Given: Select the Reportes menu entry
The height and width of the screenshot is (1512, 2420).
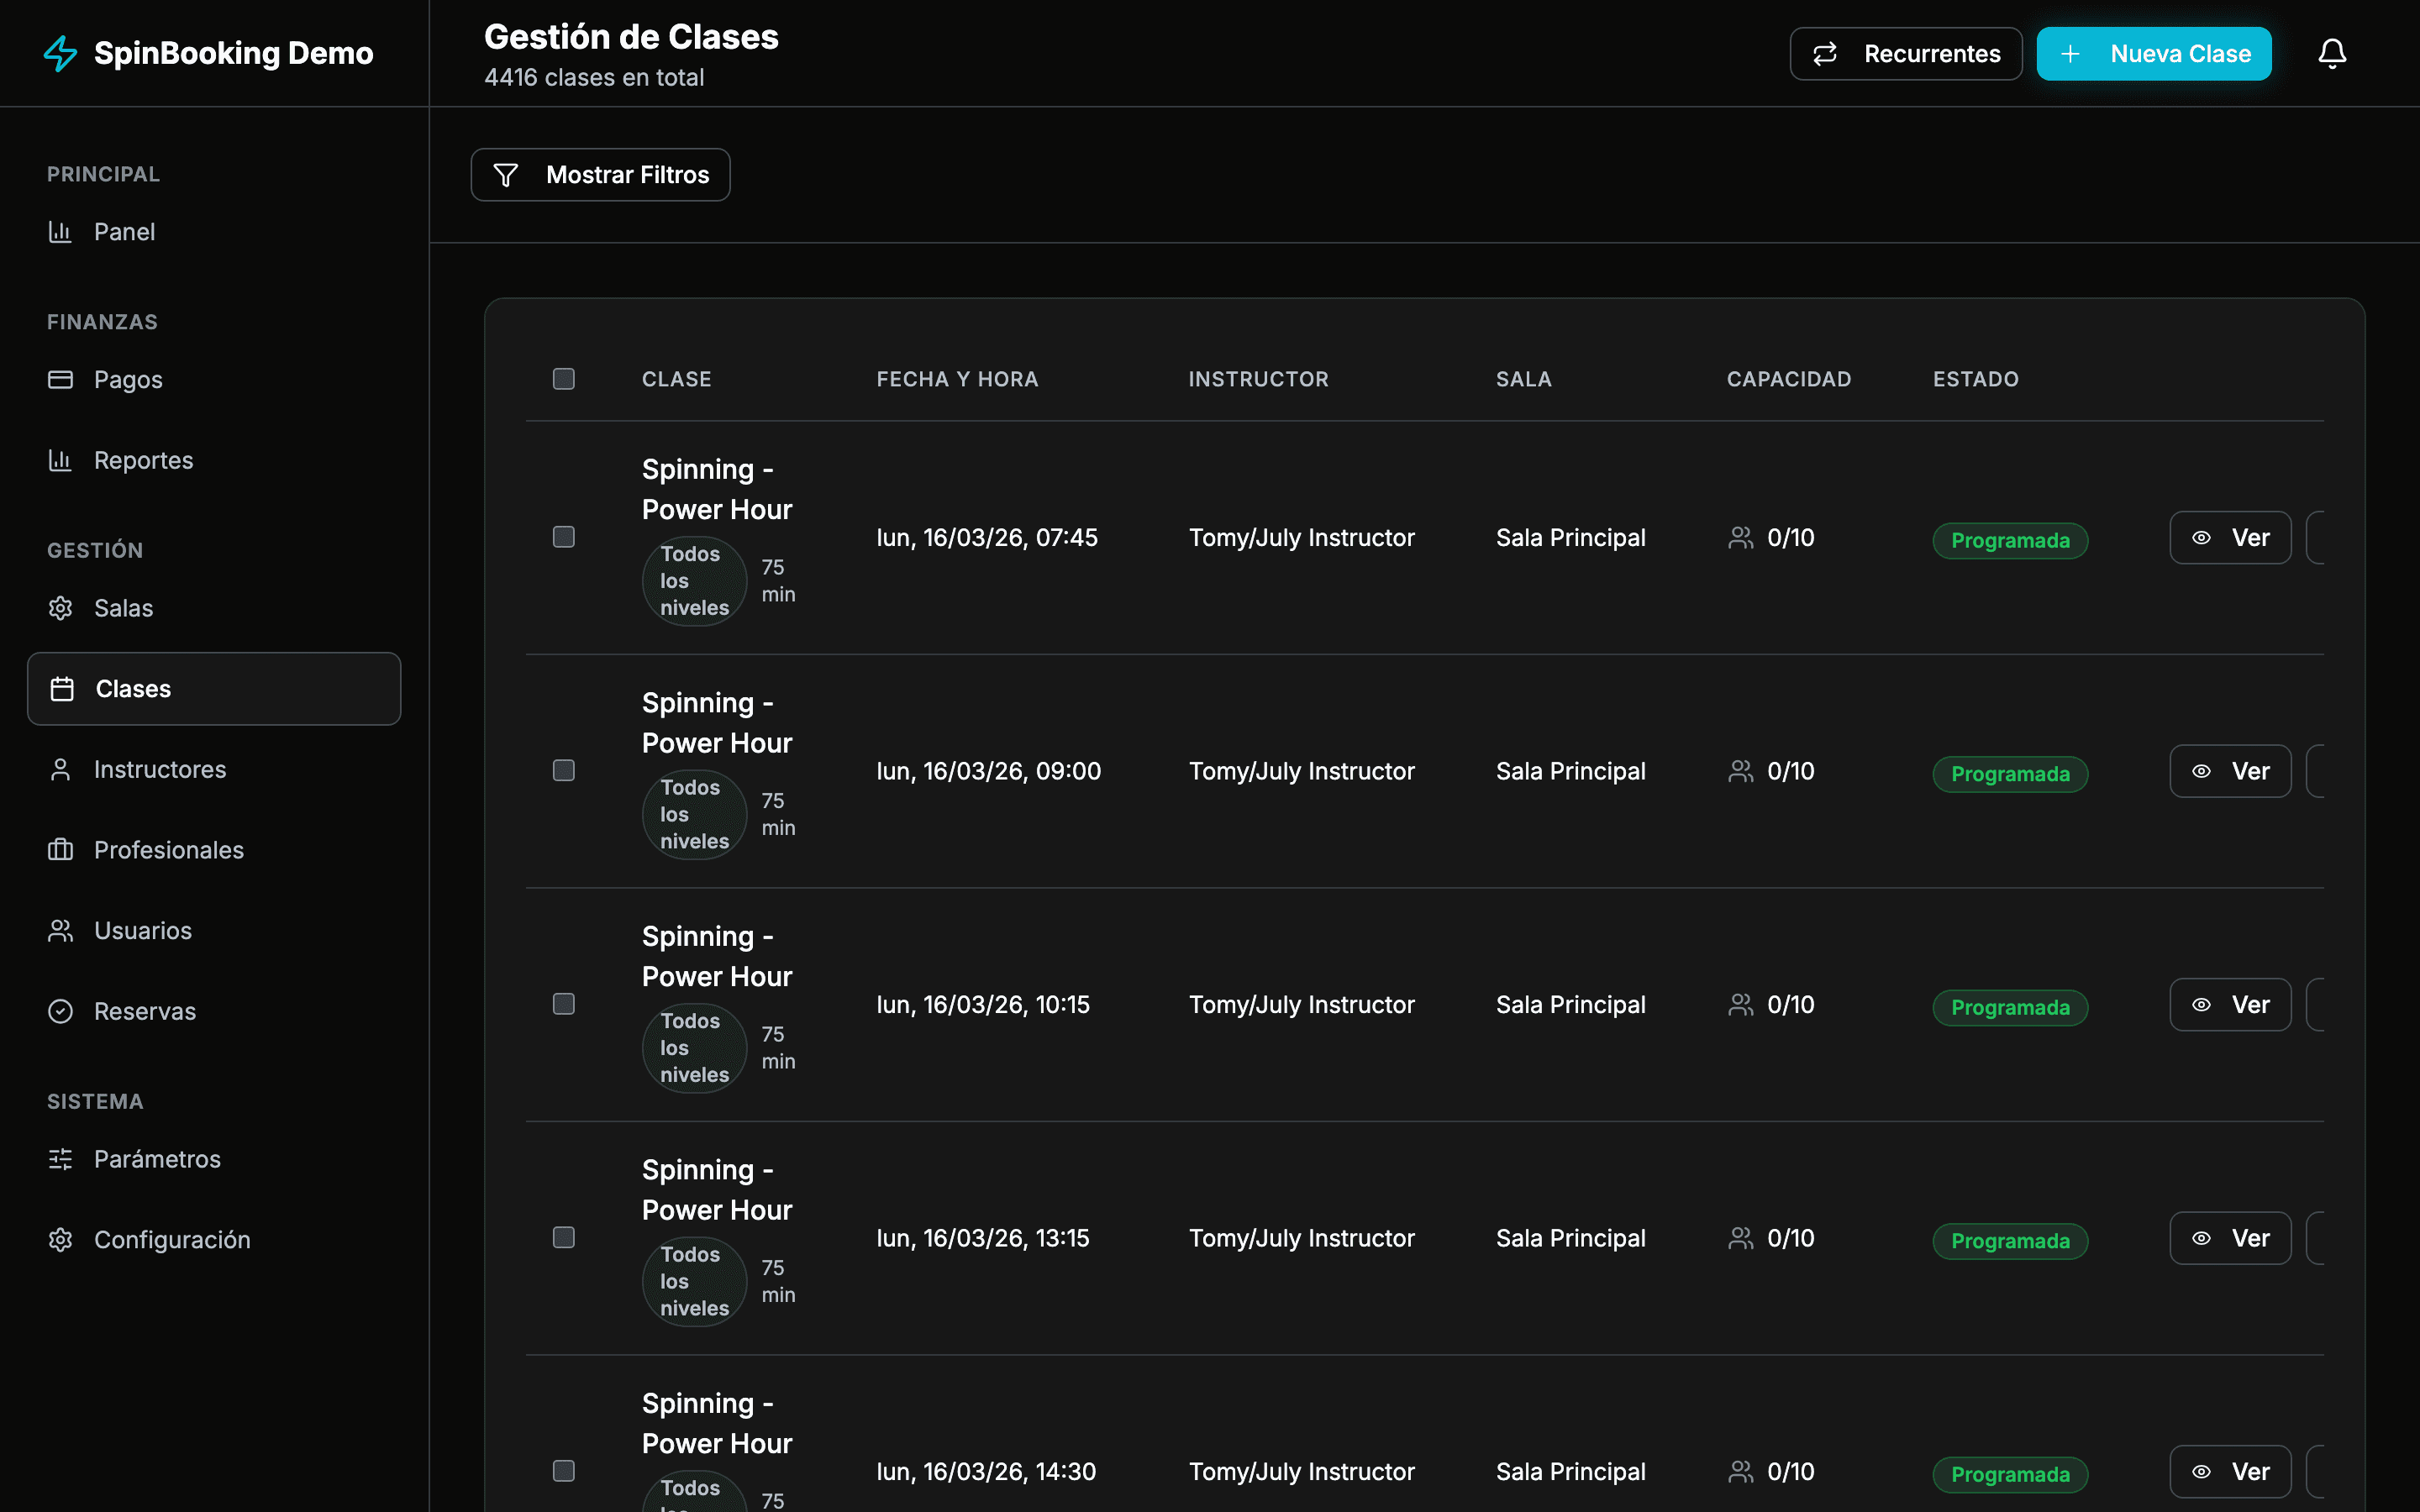Looking at the screenshot, I should (x=144, y=460).
